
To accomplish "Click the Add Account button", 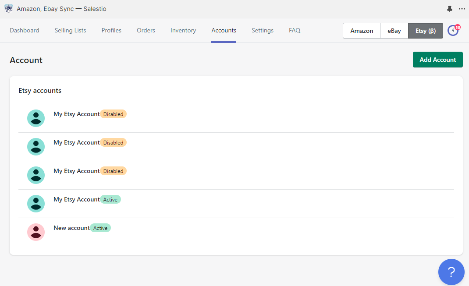I will [x=437, y=60].
